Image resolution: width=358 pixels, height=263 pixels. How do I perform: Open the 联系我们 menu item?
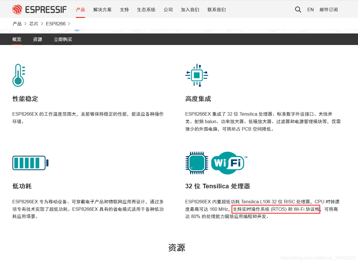pyautogui.click(x=216, y=10)
